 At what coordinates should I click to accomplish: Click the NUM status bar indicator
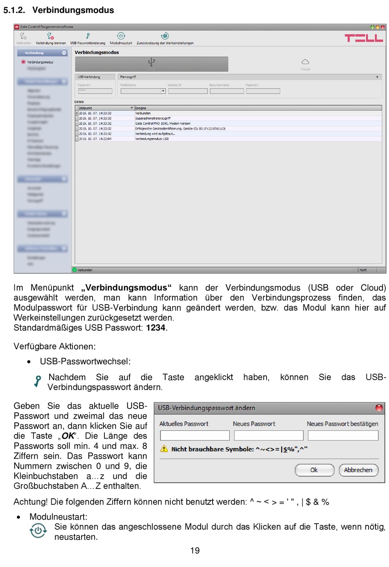point(363,270)
